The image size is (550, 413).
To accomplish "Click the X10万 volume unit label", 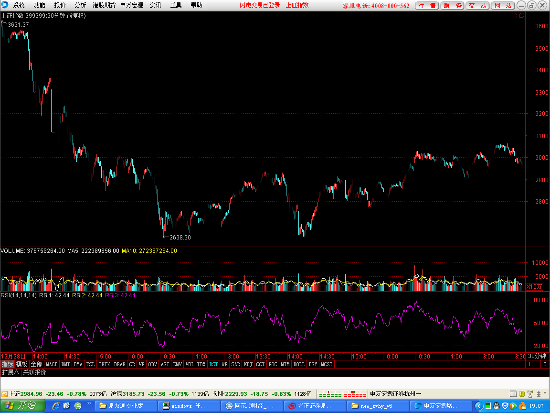I will pos(534,287).
